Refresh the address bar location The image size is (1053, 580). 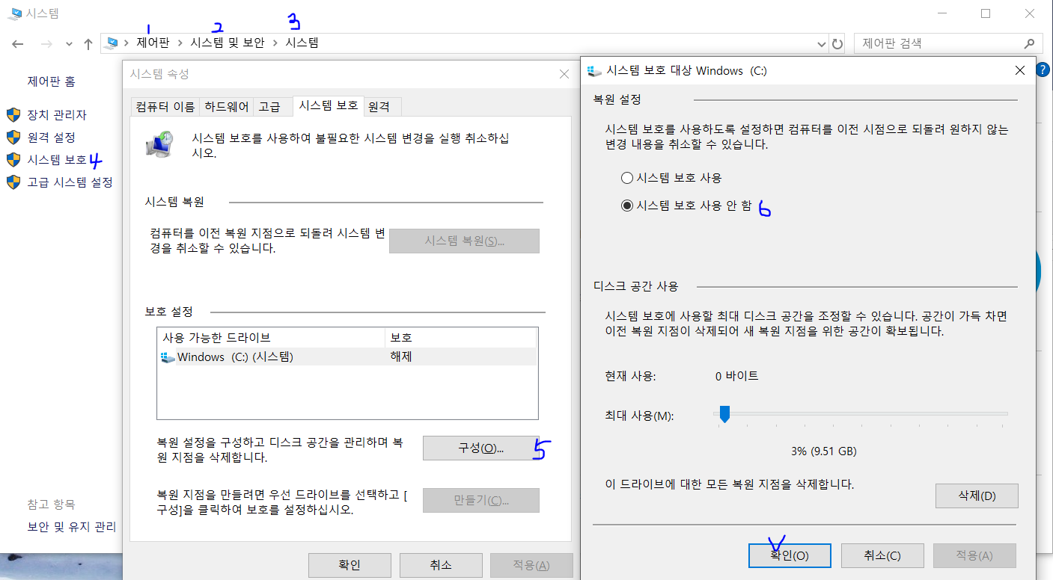click(x=837, y=44)
